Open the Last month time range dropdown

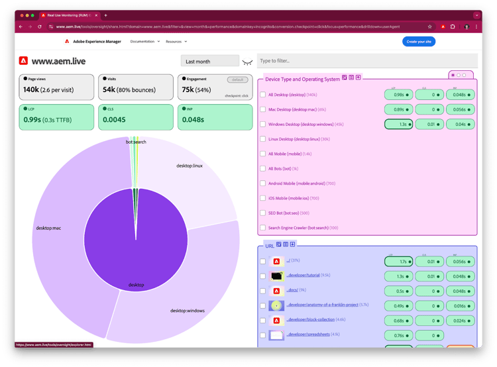210,61
